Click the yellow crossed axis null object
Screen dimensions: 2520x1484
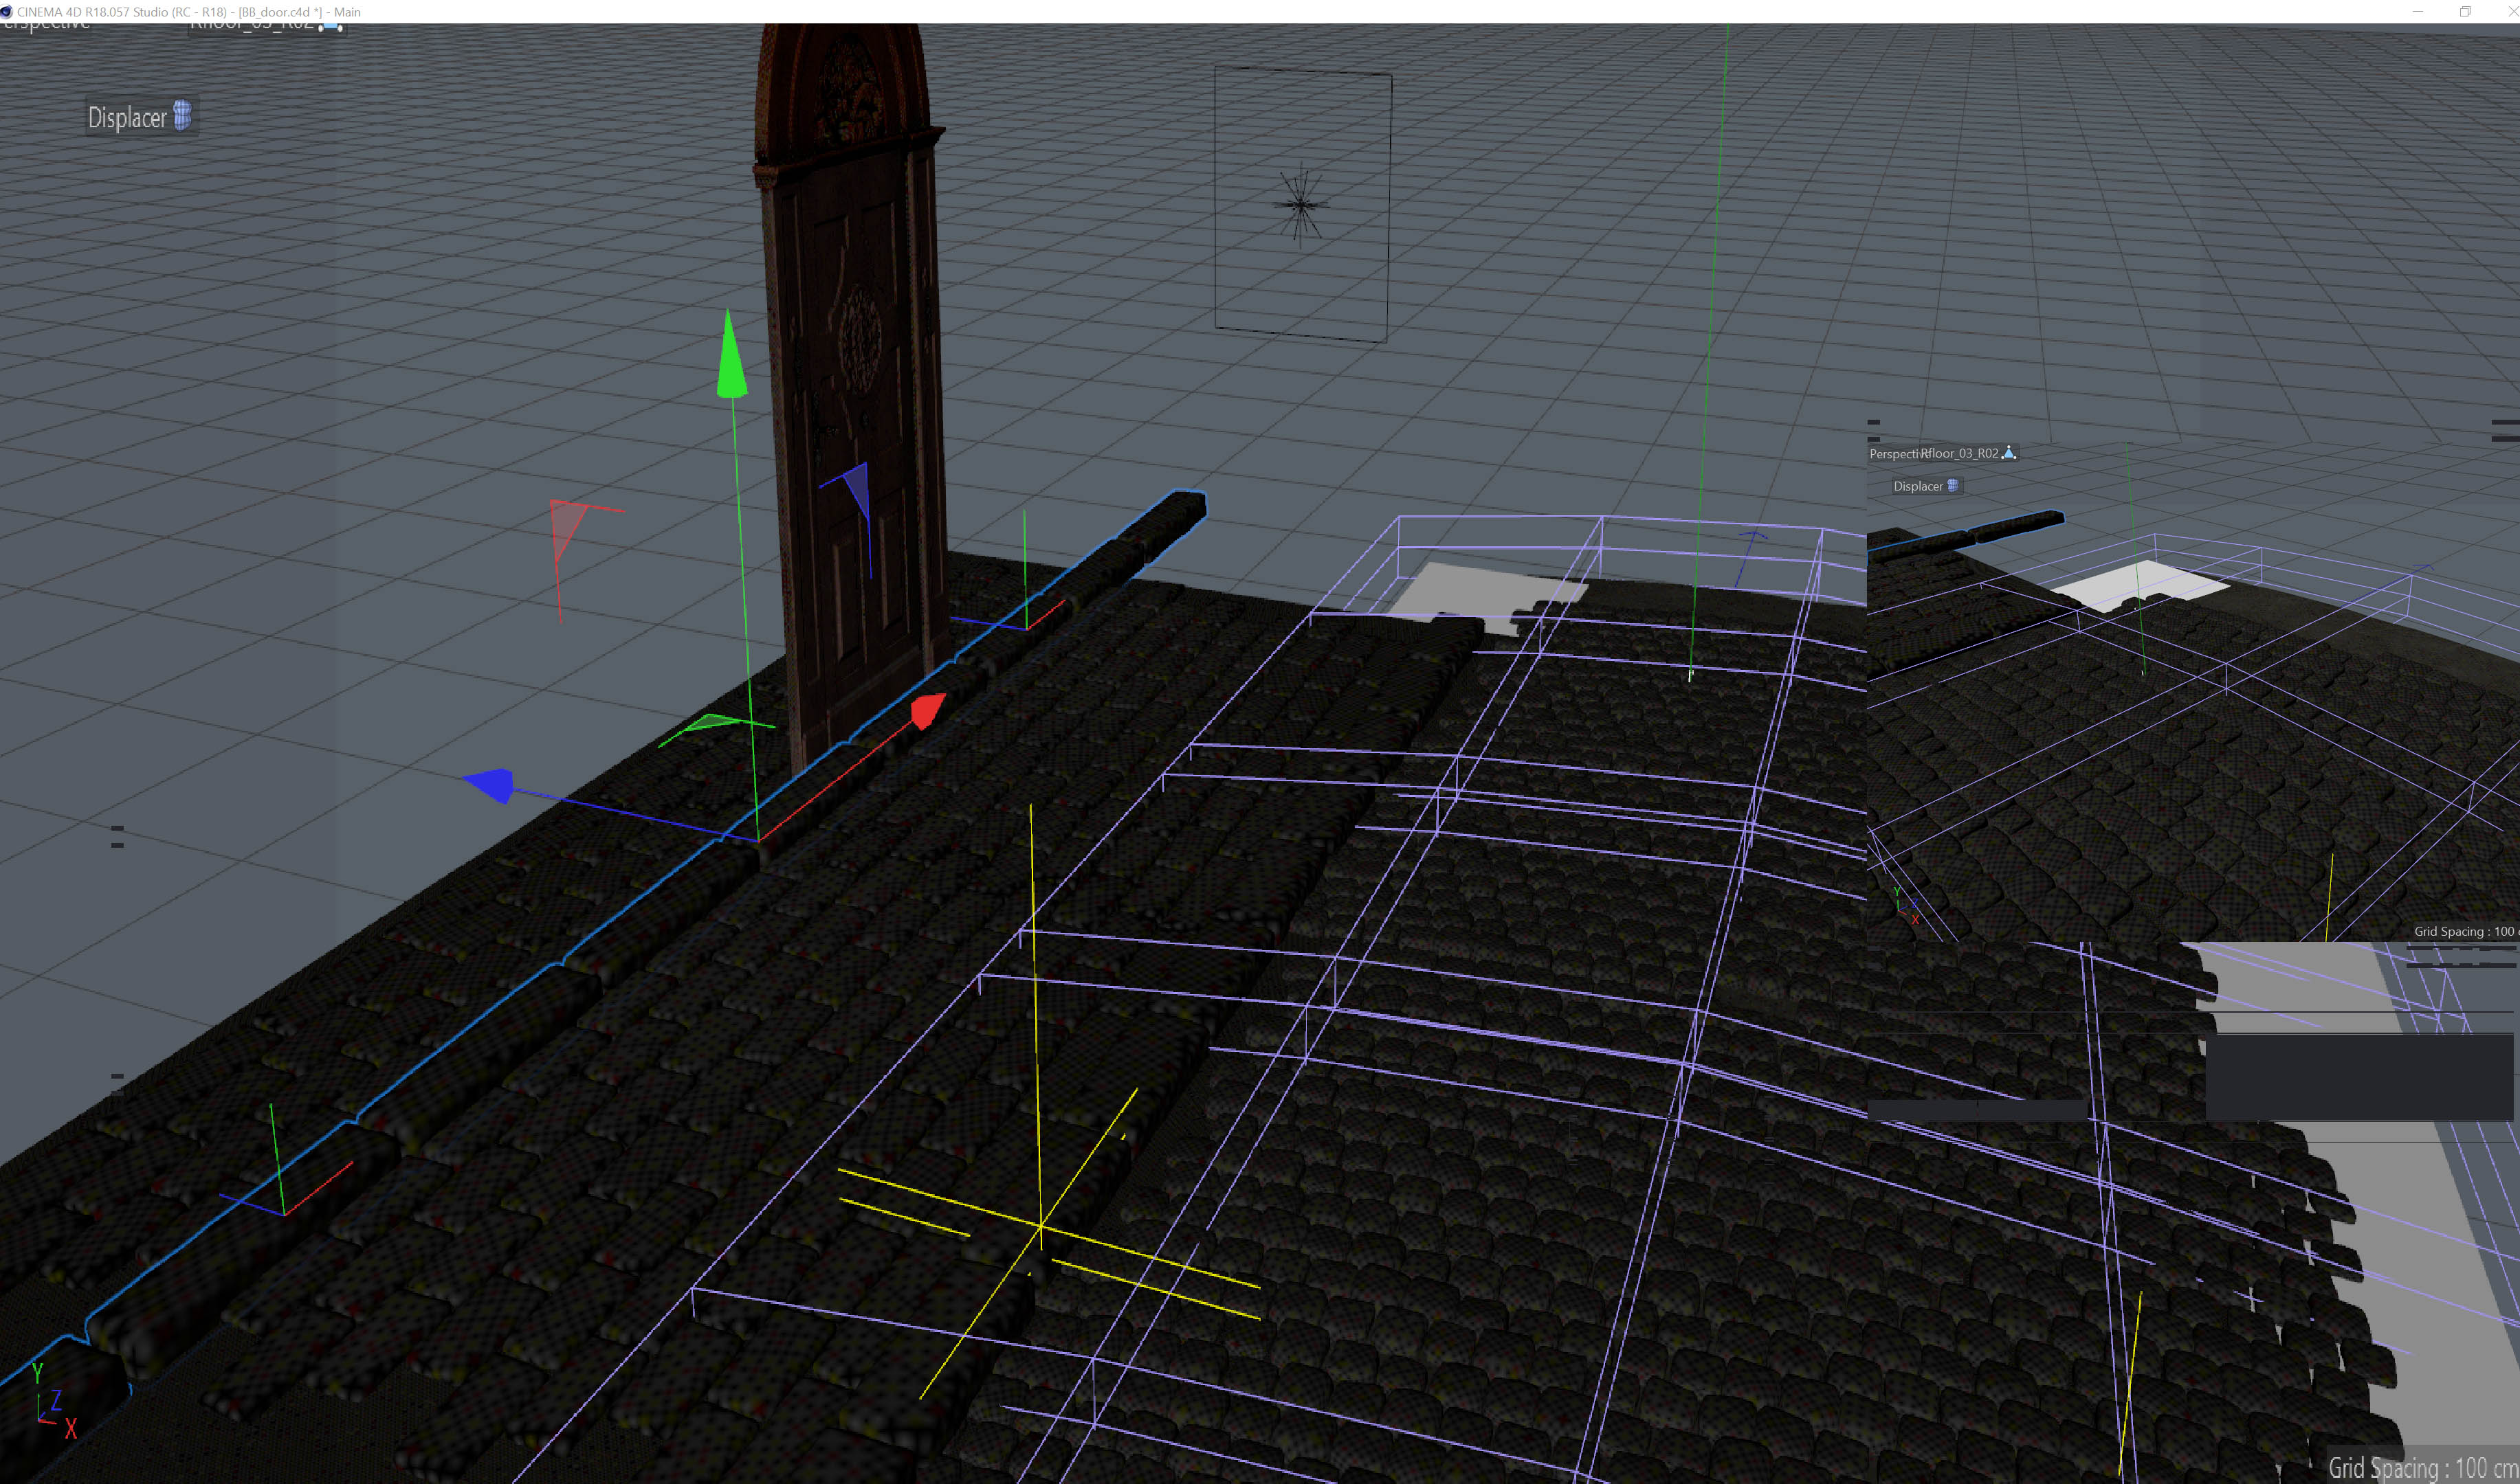(1041, 1224)
